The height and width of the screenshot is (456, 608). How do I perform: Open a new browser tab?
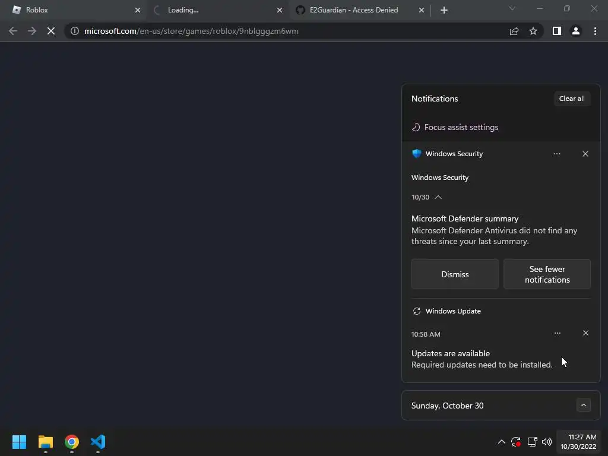[x=444, y=10]
